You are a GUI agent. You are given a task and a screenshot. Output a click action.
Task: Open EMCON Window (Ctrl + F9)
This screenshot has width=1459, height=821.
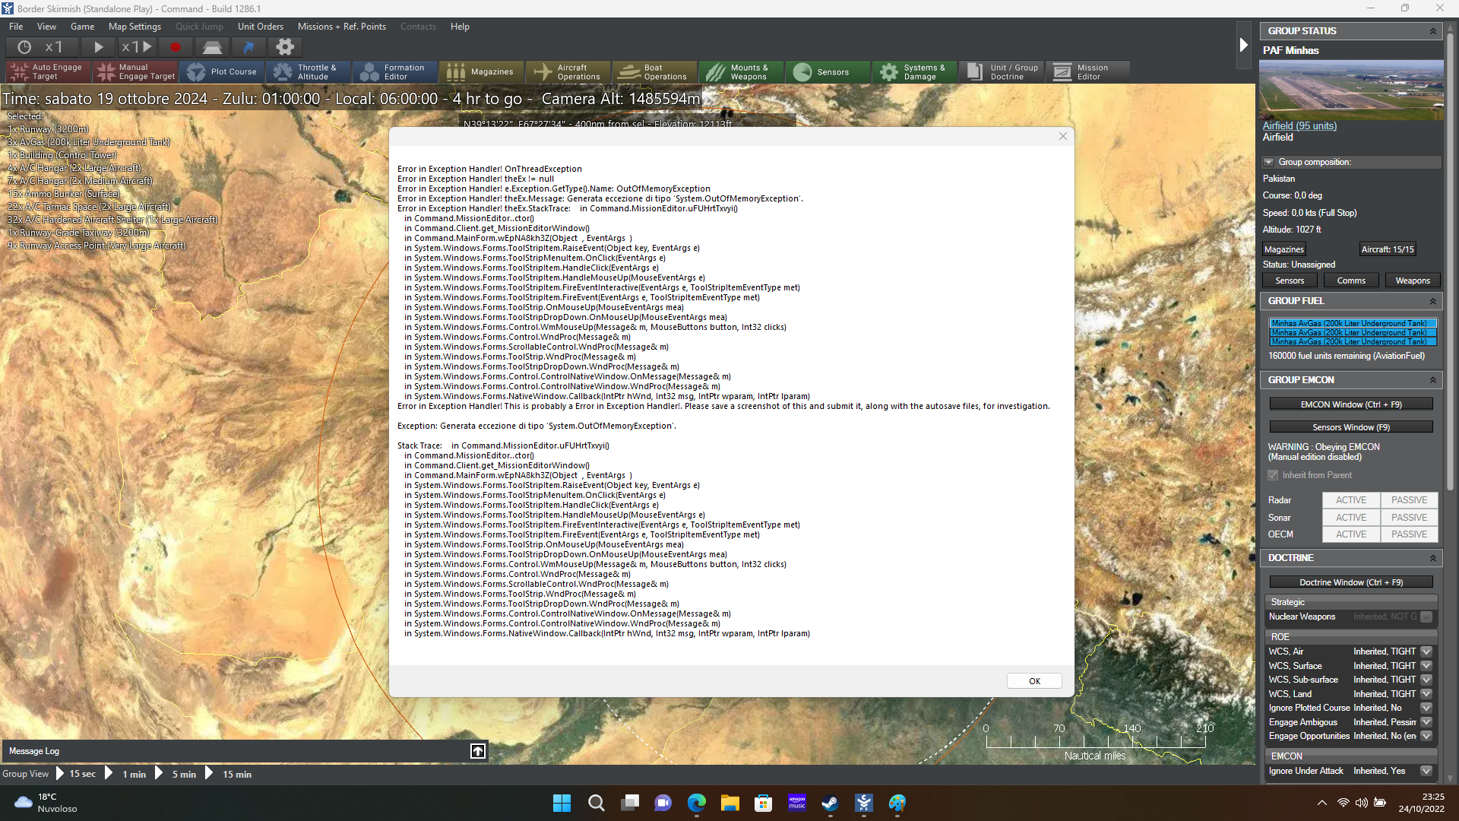(1351, 404)
